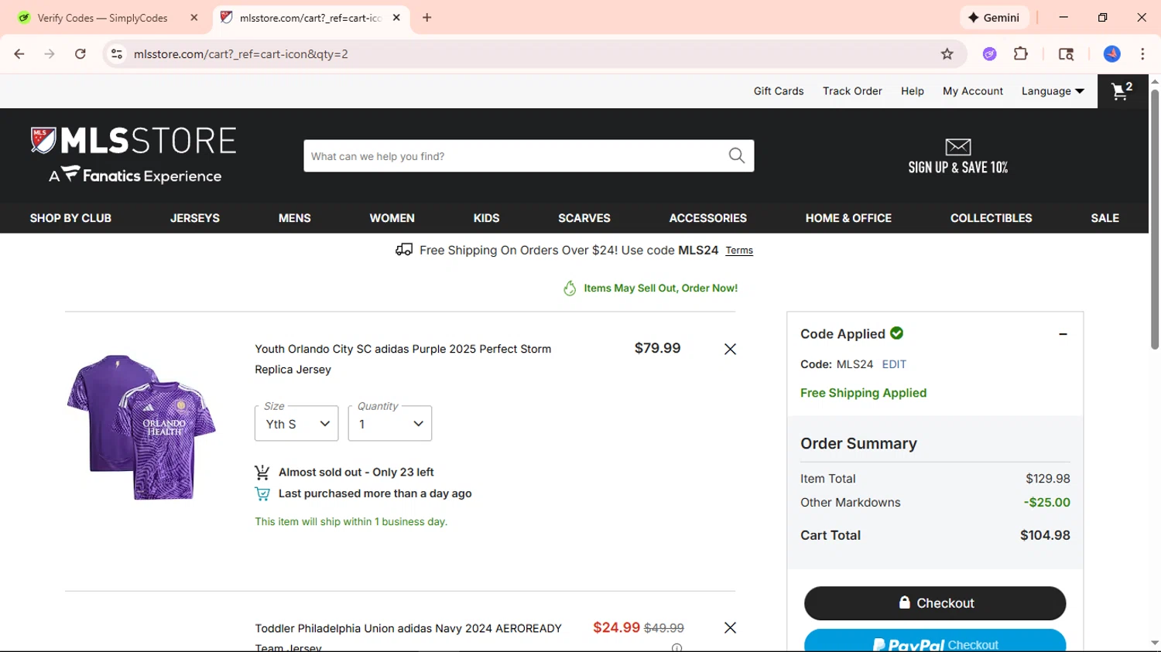Screen dimensions: 1161x652
Task: Open the Gemini button
Action: (x=994, y=17)
